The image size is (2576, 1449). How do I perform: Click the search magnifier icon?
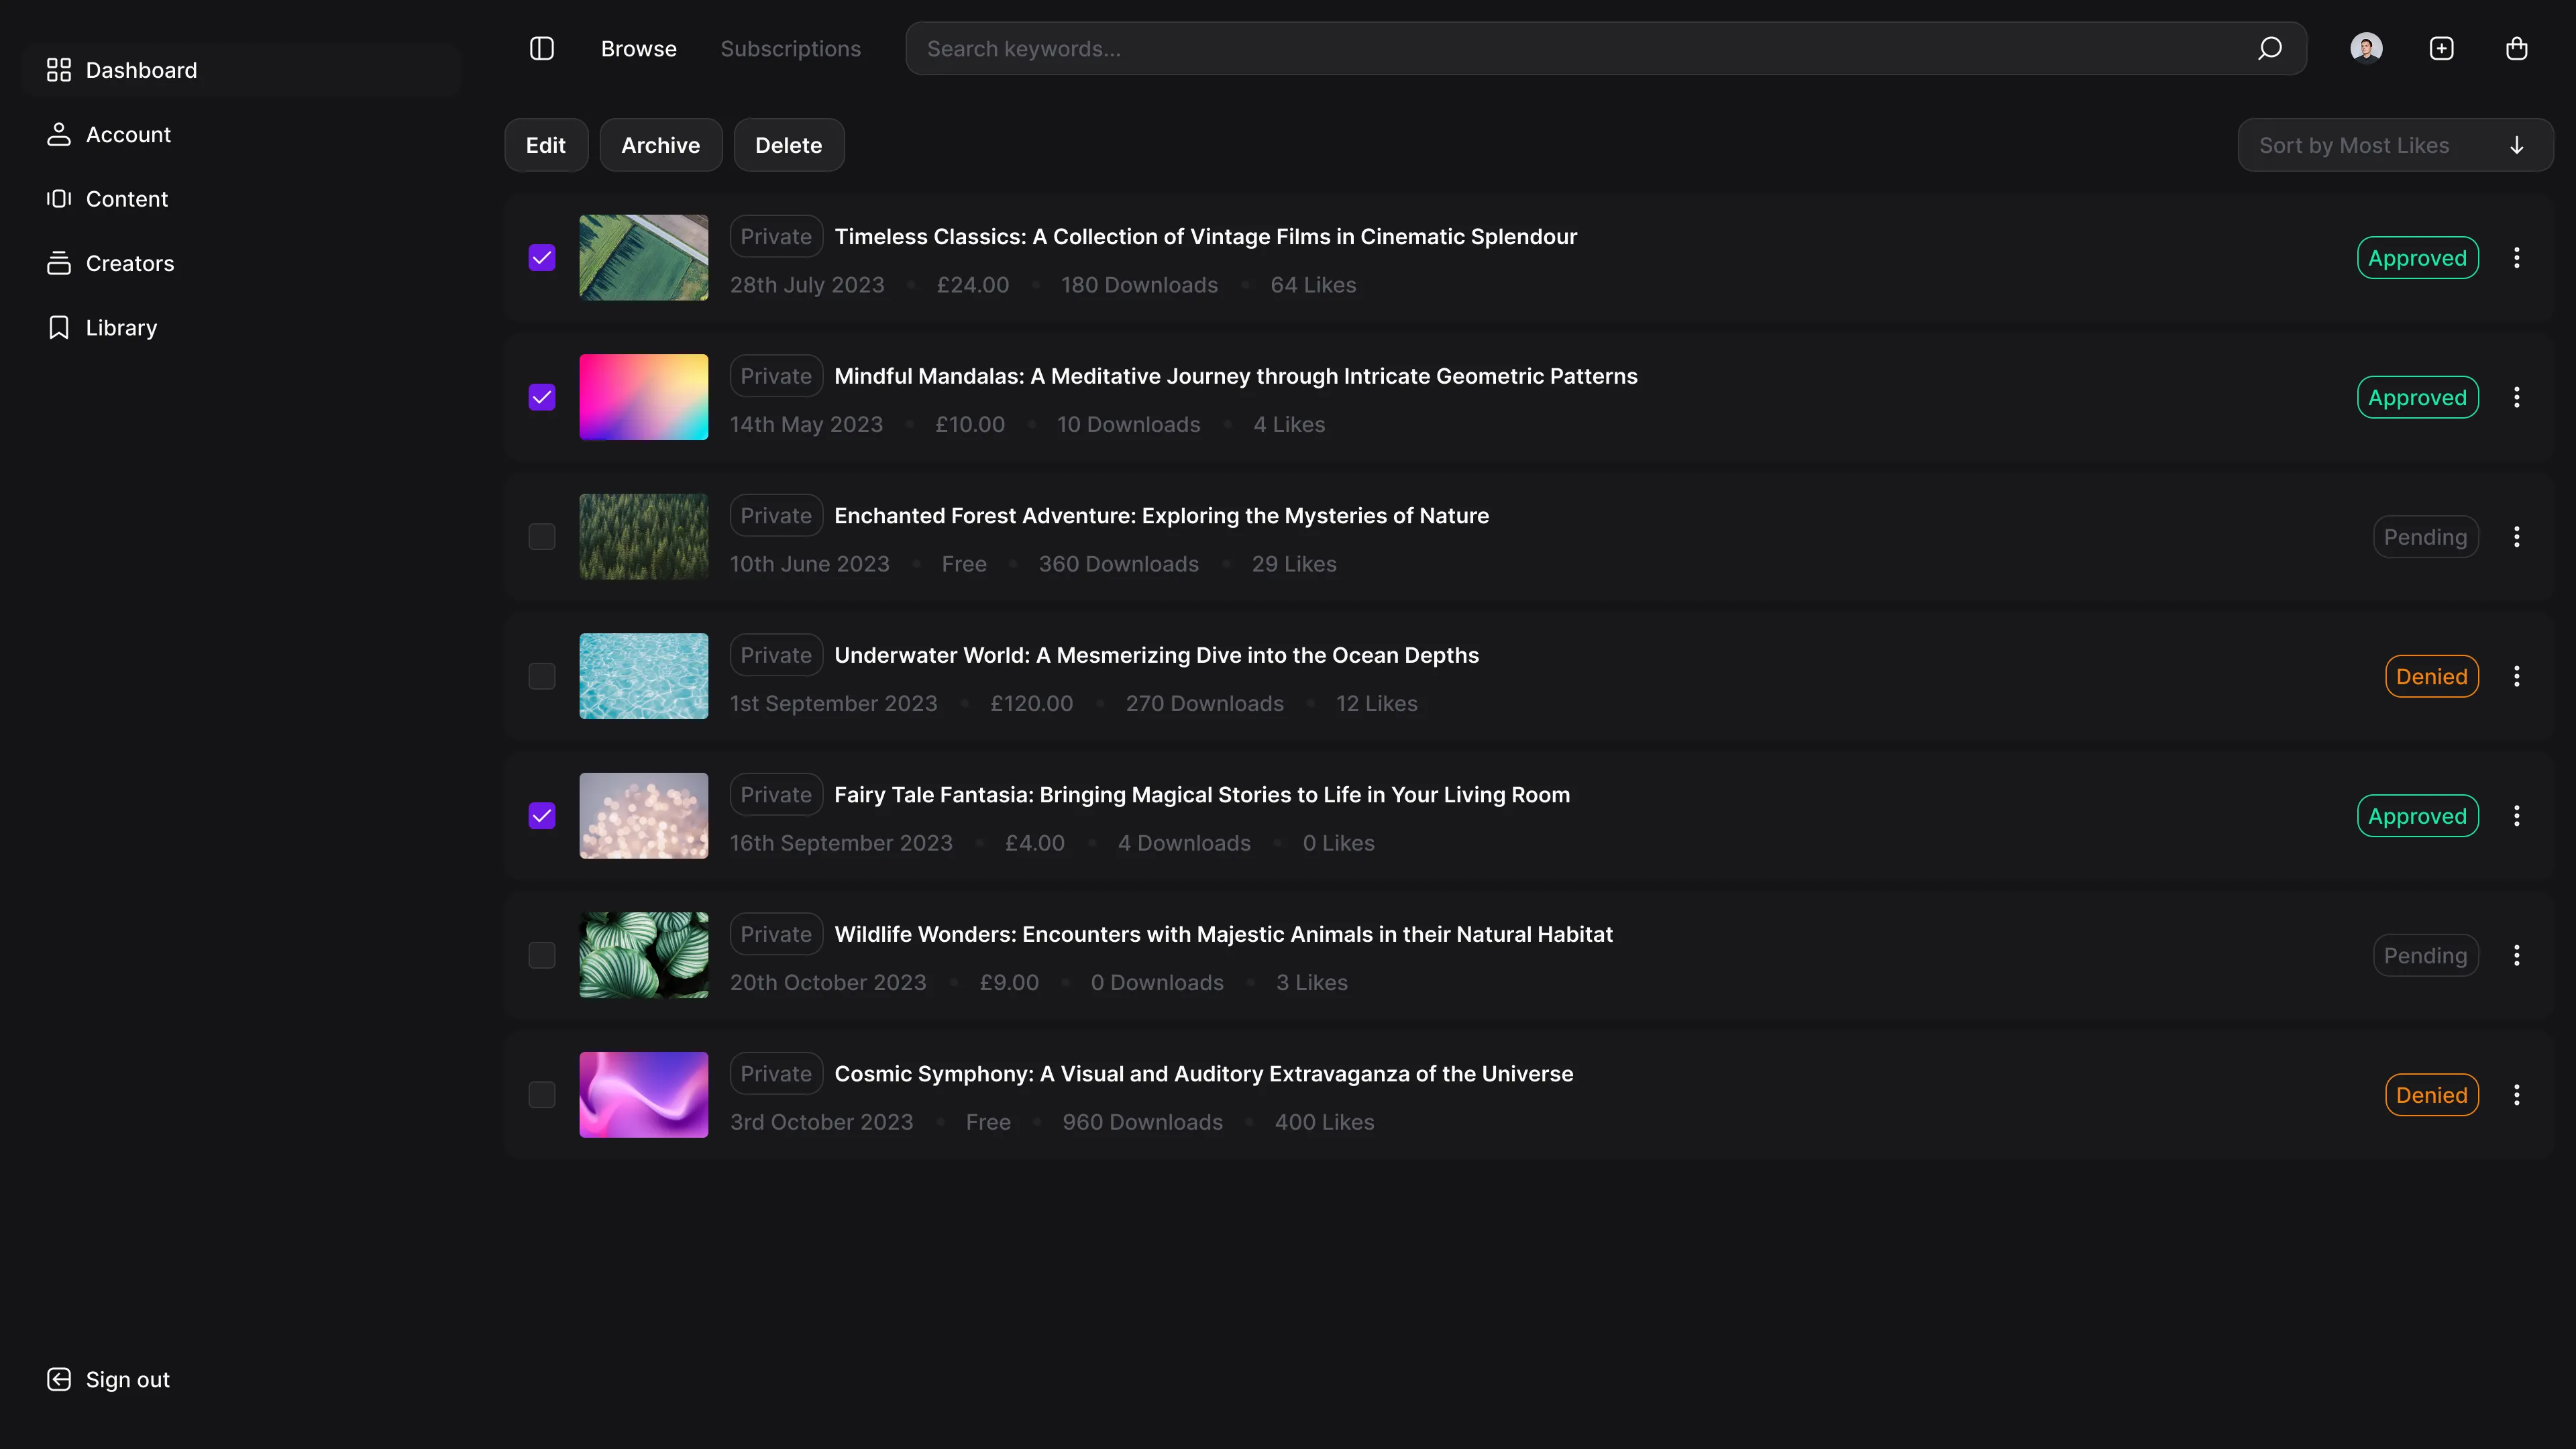pos(2270,47)
